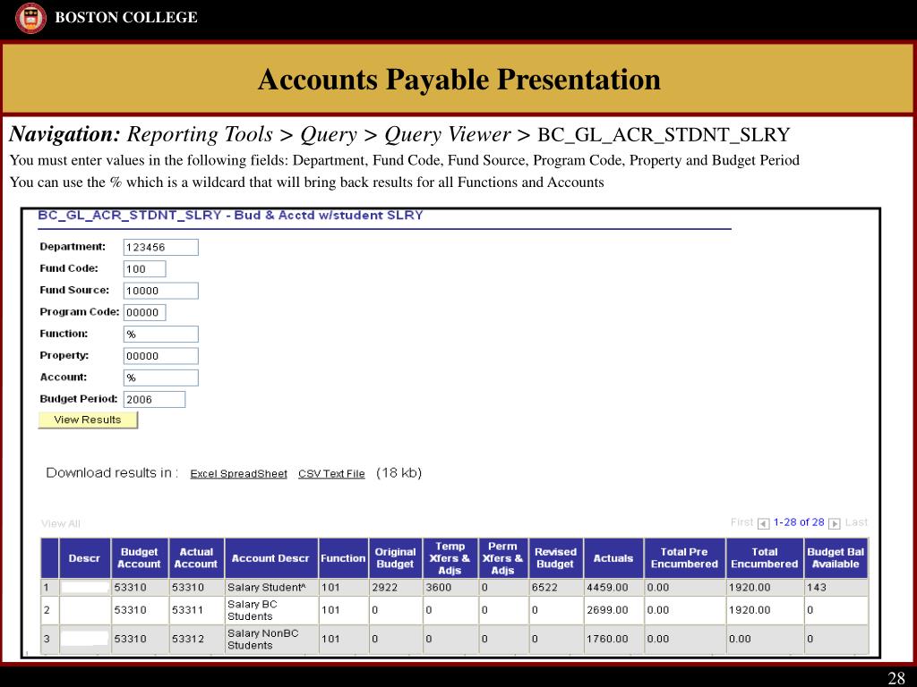Click the First page link
Screen dimensions: 917x687
tap(741, 522)
